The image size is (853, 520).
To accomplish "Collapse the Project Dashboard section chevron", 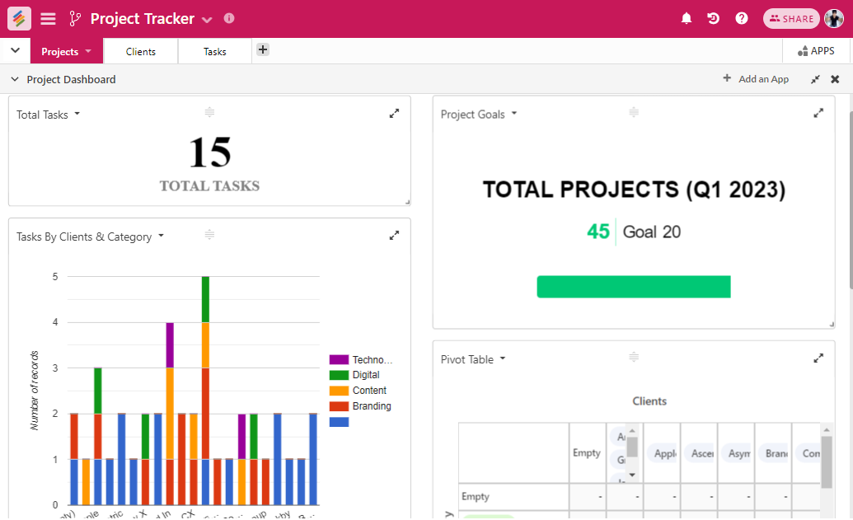I will (15, 79).
